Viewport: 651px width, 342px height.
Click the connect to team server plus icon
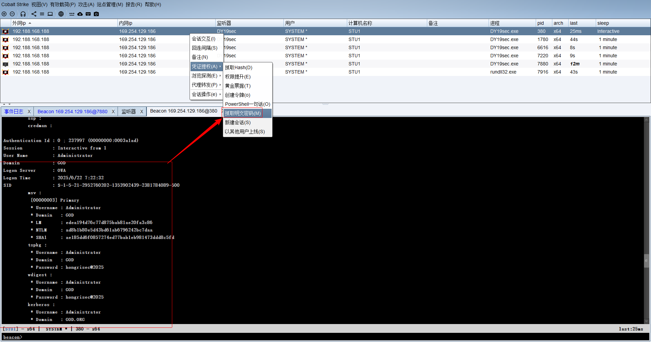[x=4, y=14]
